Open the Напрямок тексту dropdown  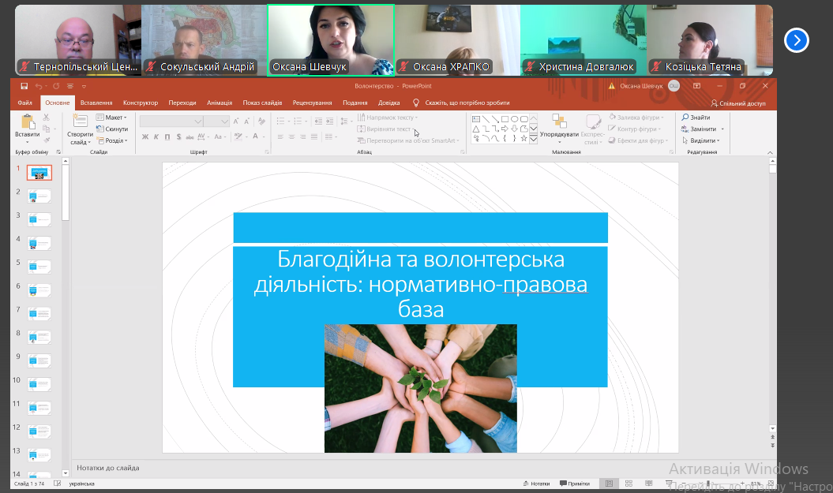point(388,118)
